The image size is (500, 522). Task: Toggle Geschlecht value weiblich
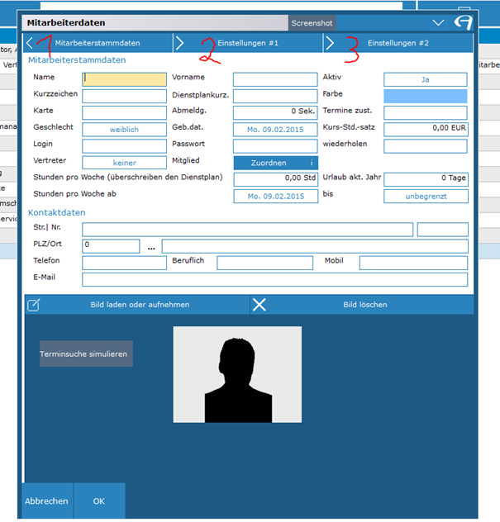tap(124, 130)
